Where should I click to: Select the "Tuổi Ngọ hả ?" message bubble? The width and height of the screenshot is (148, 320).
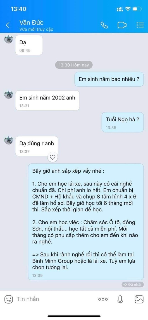click(x=123, y=122)
